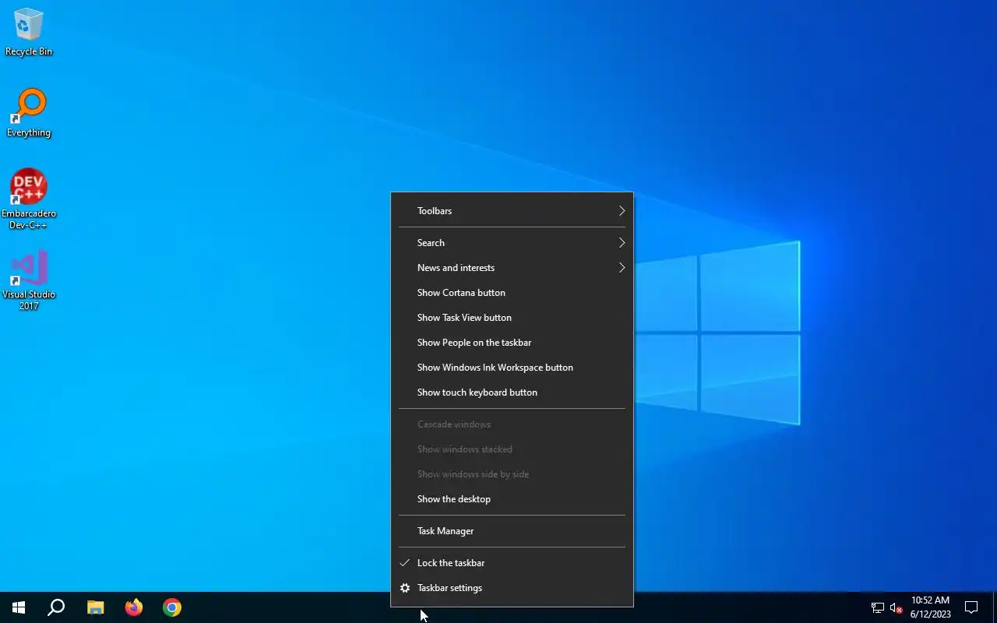Click the taskbar search magnifier icon

(x=56, y=607)
